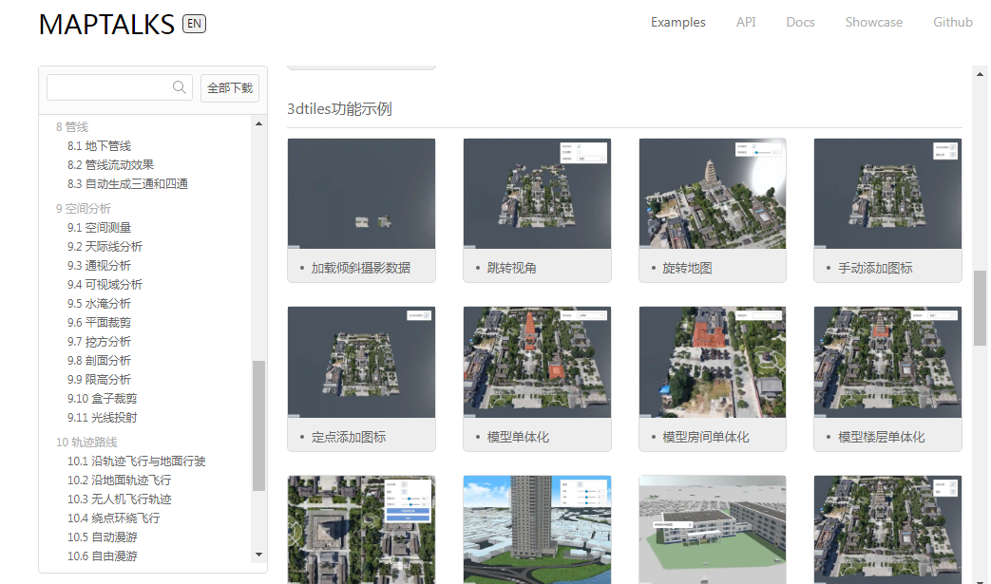Open 9.10 盒子裁剪 example
991x584 pixels.
(103, 399)
